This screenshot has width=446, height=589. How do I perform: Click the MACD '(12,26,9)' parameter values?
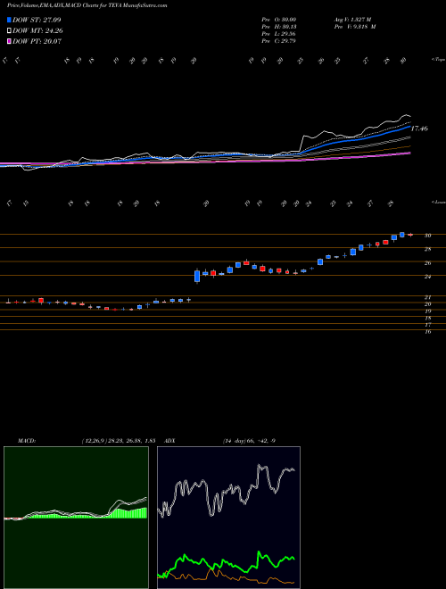click(119, 441)
